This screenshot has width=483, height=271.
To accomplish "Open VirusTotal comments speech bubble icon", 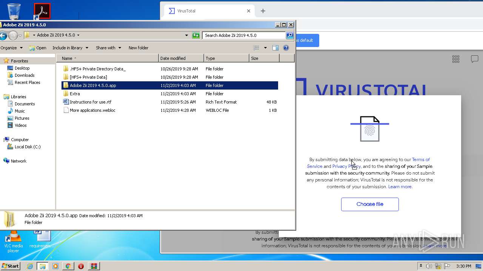I will [475, 59].
